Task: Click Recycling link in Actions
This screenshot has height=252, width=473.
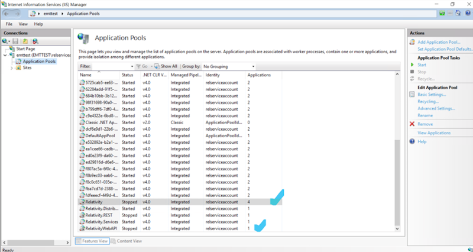Action: [428, 101]
